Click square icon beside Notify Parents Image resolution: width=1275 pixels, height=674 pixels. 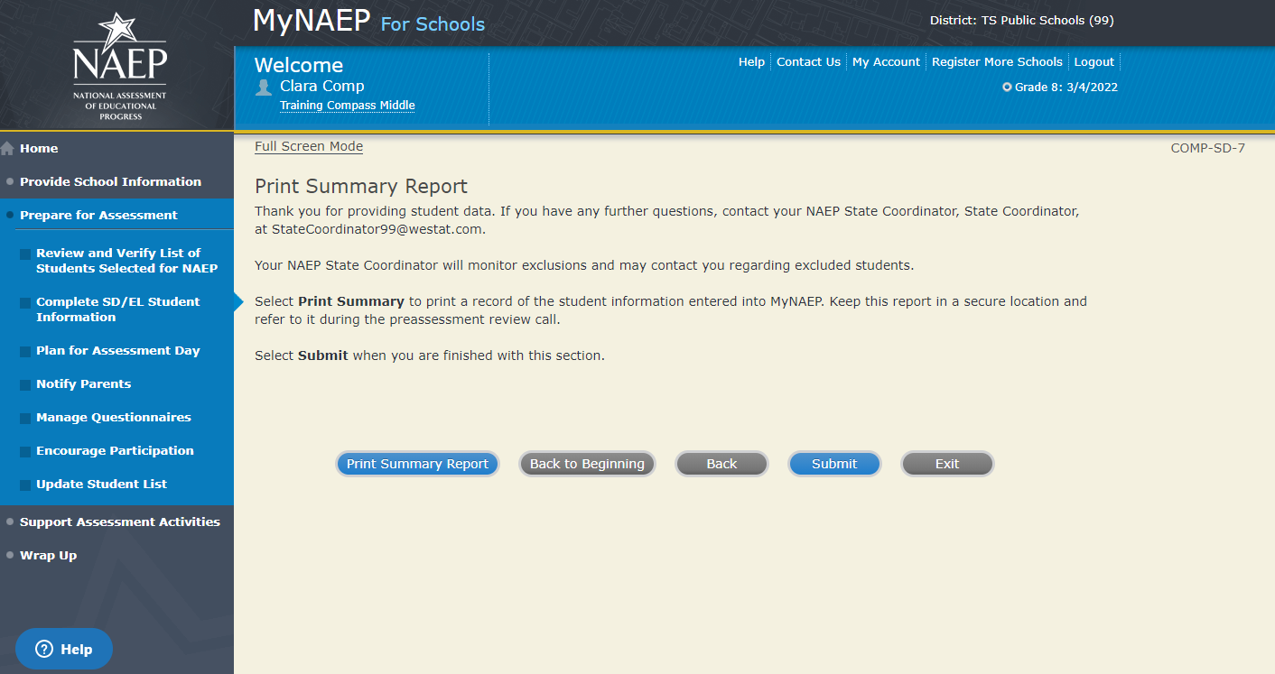click(25, 385)
